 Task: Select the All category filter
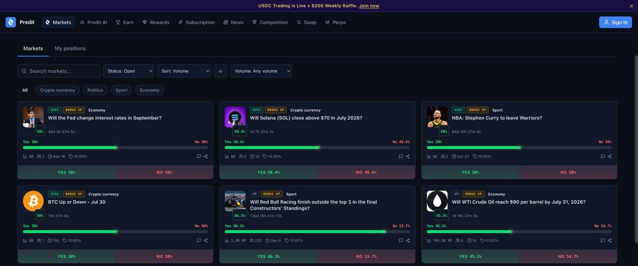(x=25, y=90)
